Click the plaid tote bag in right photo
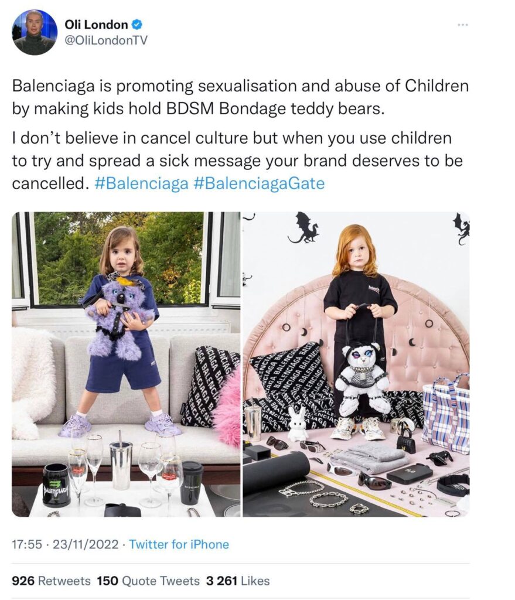 coord(446,413)
